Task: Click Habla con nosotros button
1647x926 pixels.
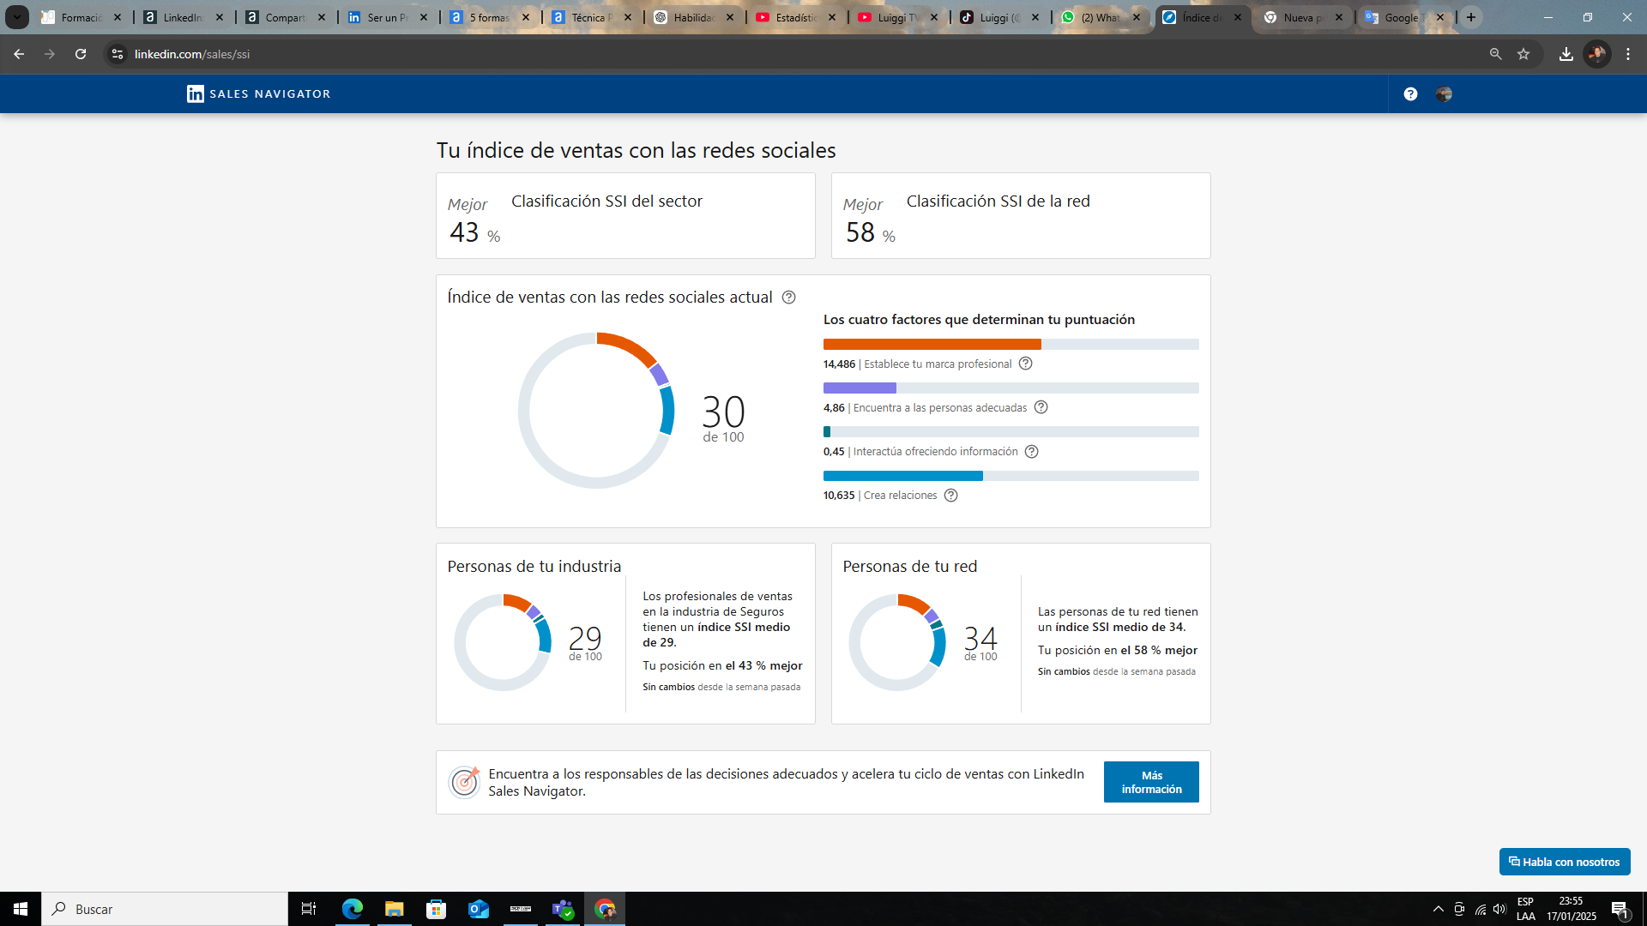Action: tap(1565, 862)
